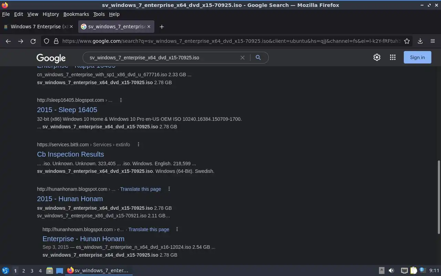Viewport: 441px width, 276px height.
Task: Switch to Windows 7 Enterprise tab
Action: [38, 27]
